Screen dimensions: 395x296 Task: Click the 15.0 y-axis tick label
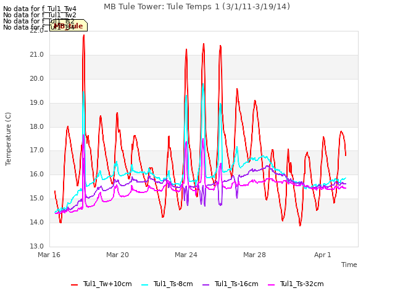tap(37, 199)
